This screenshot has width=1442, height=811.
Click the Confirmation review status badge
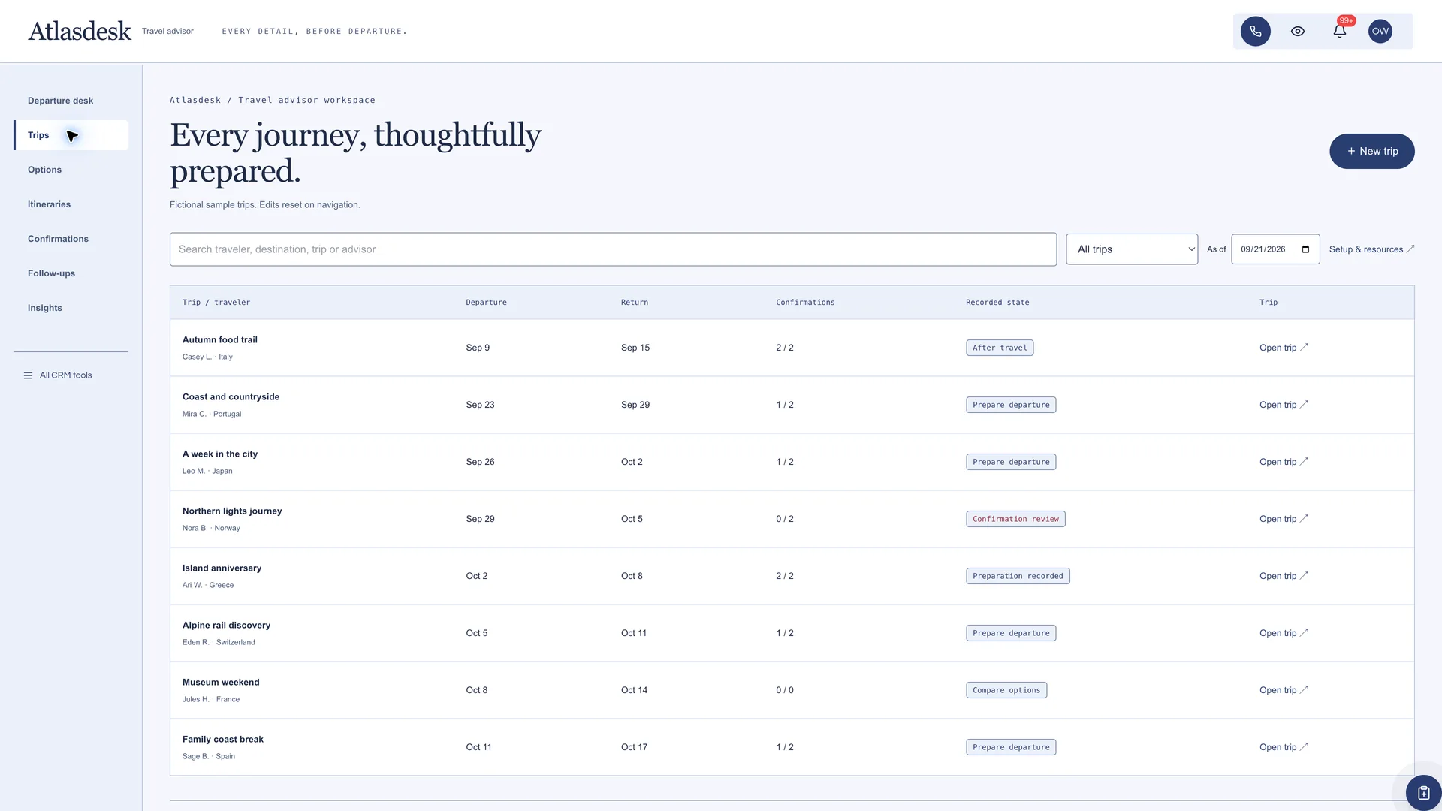tap(1015, 519)
